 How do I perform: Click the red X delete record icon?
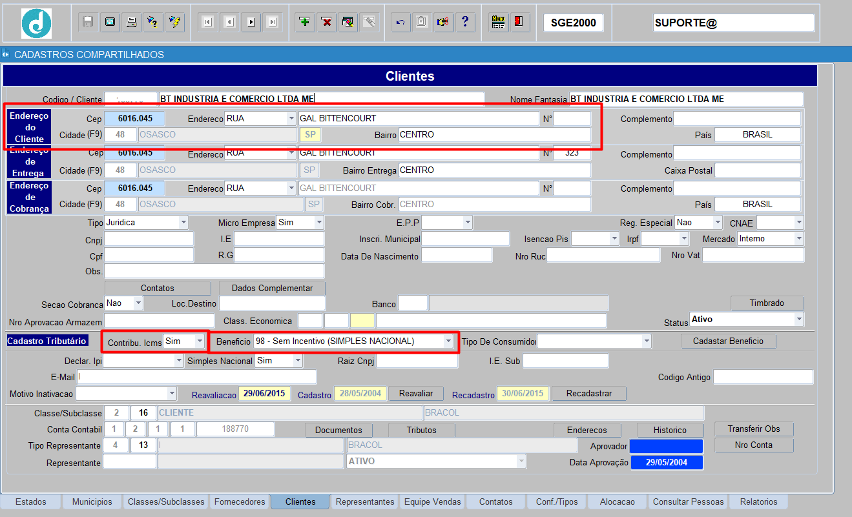pyautogui.click(x=327, y=22)
